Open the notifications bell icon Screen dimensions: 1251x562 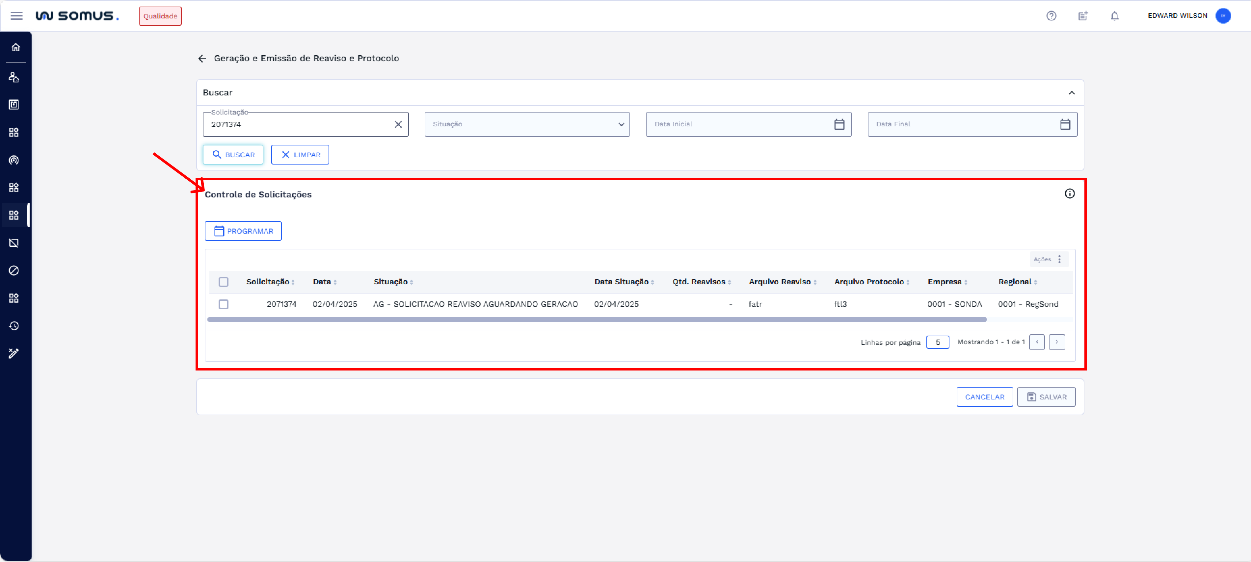(x=1114, y=16)
